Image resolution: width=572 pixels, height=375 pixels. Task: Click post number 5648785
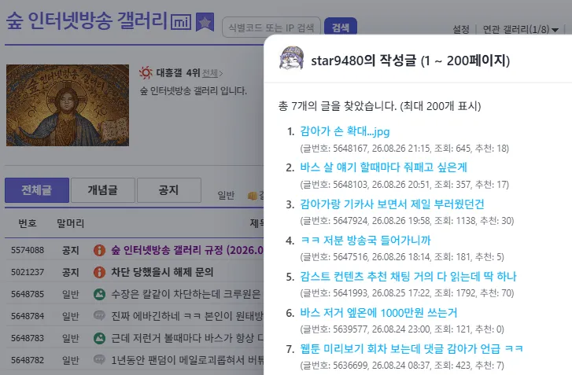point(28,294)
